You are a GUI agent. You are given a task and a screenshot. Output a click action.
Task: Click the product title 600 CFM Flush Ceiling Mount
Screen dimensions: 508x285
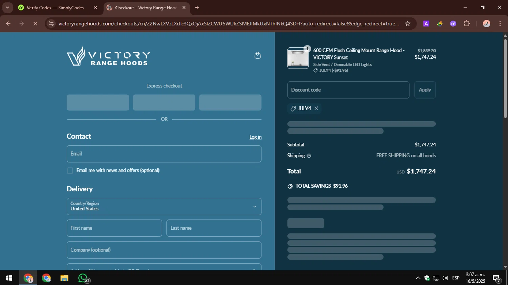pos(359,54)
